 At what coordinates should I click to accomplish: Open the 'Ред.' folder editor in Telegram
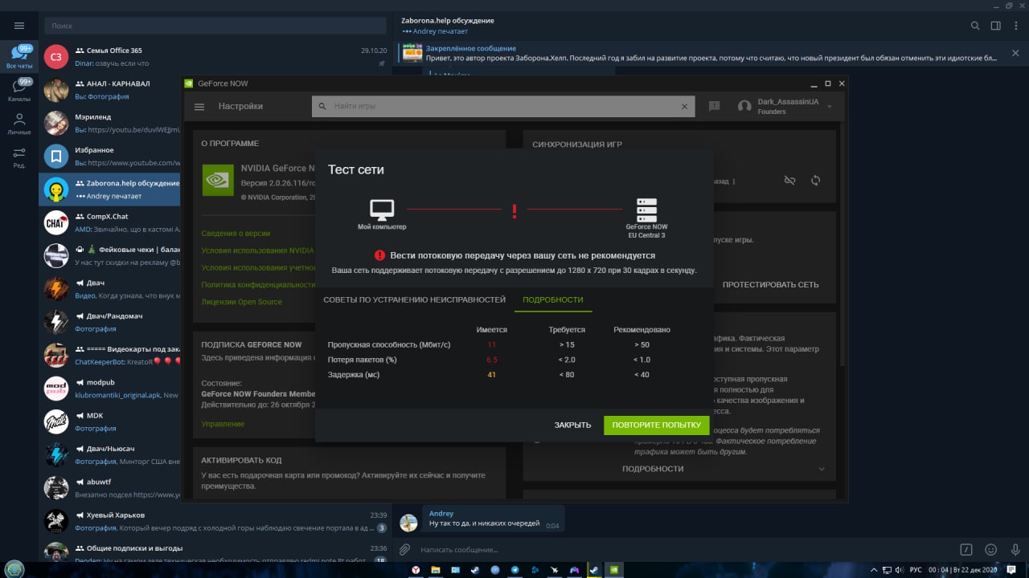pyautogui.click(x=19, y=157)
